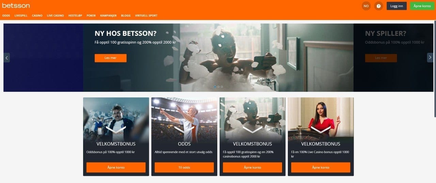Click the page vertical scrollbar
Image resolution: width=436 pixels, height=183 pixels.
point(435,68)
